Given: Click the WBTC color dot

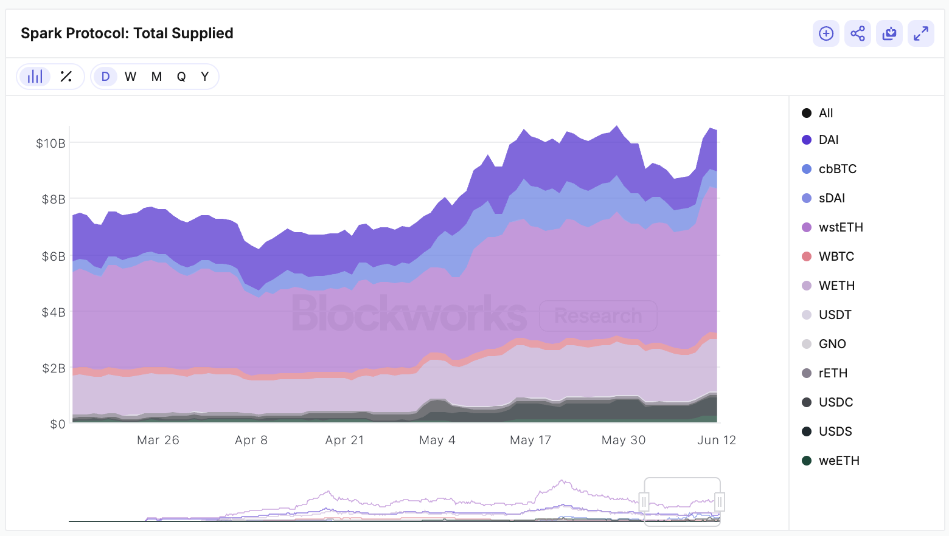Looking at the screenshot, I should (807, 256).
